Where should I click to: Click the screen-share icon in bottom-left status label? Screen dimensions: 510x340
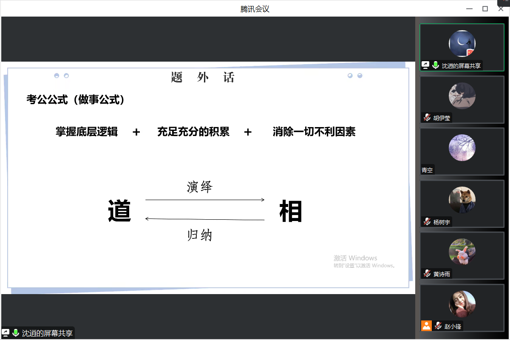6,333
